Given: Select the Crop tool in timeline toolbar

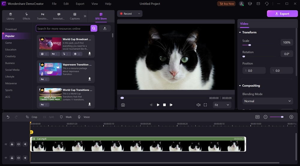Looking at the screenshot, I should (x=31, y=117).
